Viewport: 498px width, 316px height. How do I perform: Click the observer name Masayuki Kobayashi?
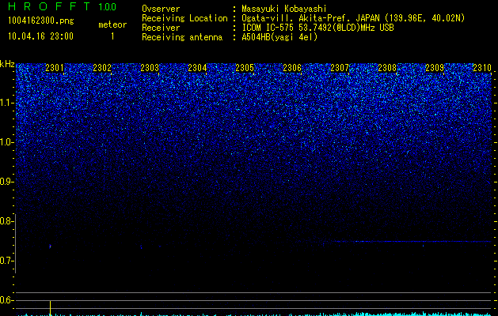[x=284, y=9]
